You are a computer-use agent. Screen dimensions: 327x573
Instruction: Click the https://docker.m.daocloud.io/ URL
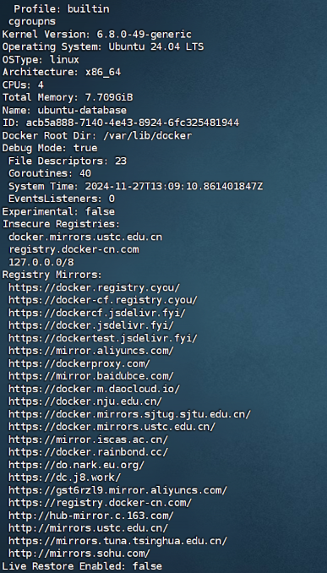(95, 389)
